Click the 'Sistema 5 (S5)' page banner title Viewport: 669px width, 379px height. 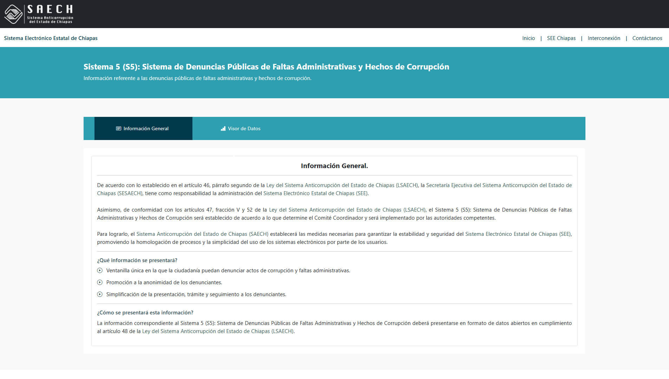[266, 67]
